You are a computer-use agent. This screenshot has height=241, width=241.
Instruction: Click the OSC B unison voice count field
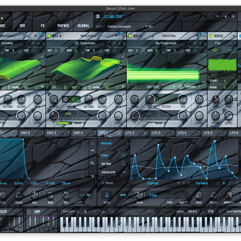(74, 99)
